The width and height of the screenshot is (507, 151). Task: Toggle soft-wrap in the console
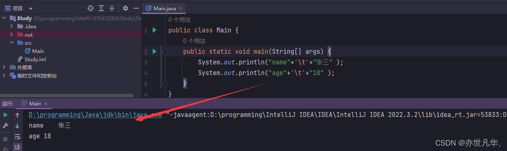click(x=17, y=137)
